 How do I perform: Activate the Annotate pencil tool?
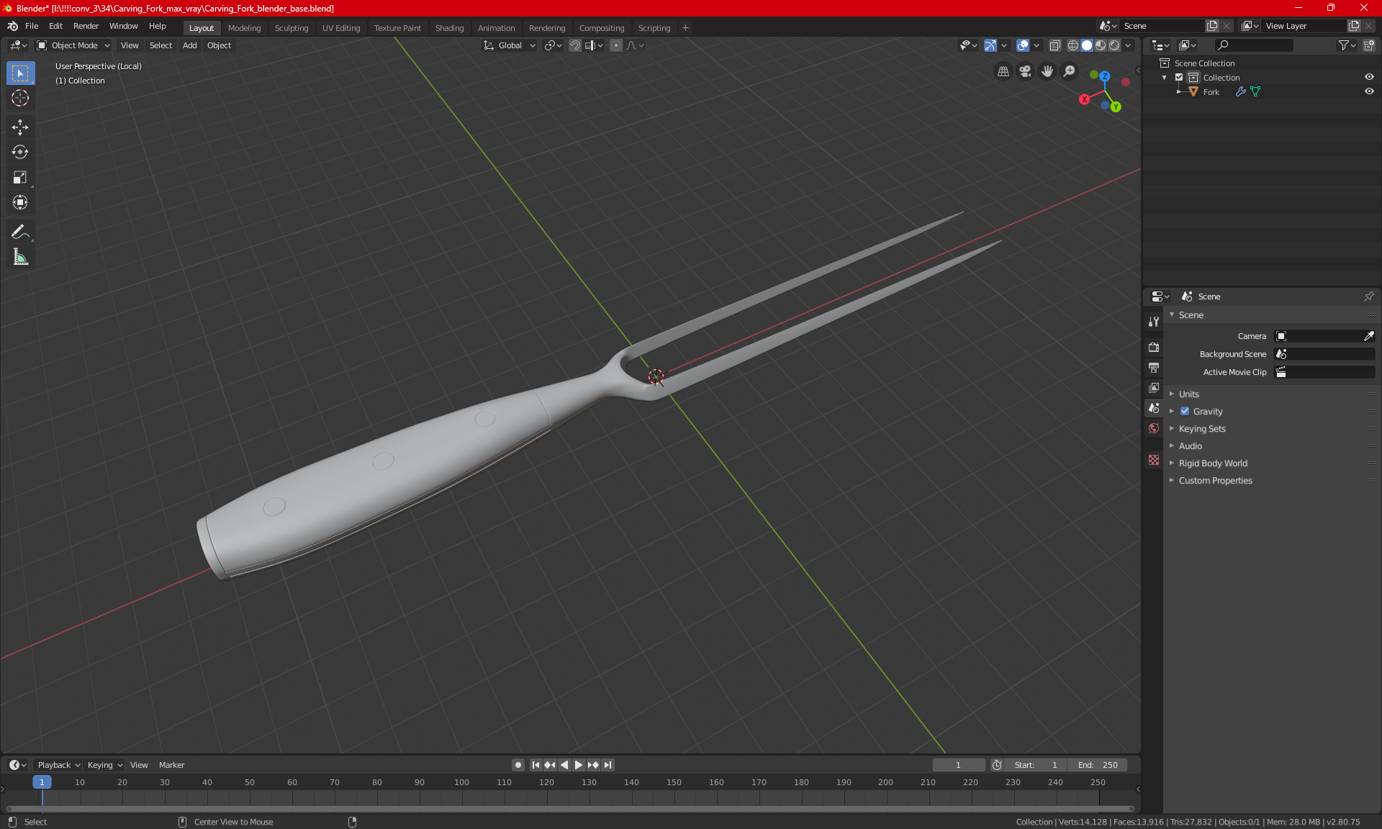(20, 232)
